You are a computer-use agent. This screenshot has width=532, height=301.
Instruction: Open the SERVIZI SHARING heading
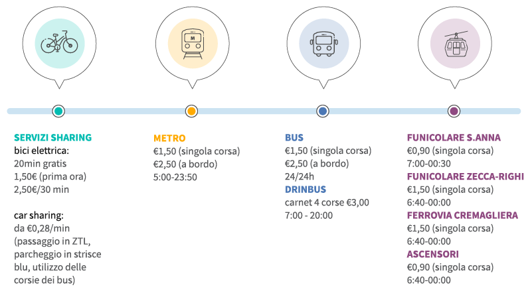click(53, 137)
